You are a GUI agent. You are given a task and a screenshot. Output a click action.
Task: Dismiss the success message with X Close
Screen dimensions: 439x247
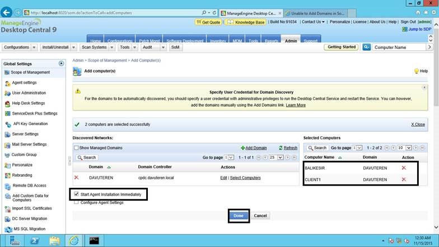pos(418,124)
